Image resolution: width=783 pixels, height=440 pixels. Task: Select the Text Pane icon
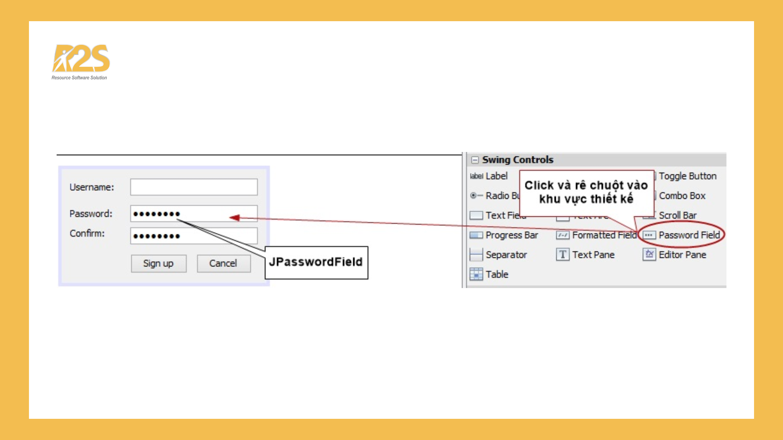point(562,255)
